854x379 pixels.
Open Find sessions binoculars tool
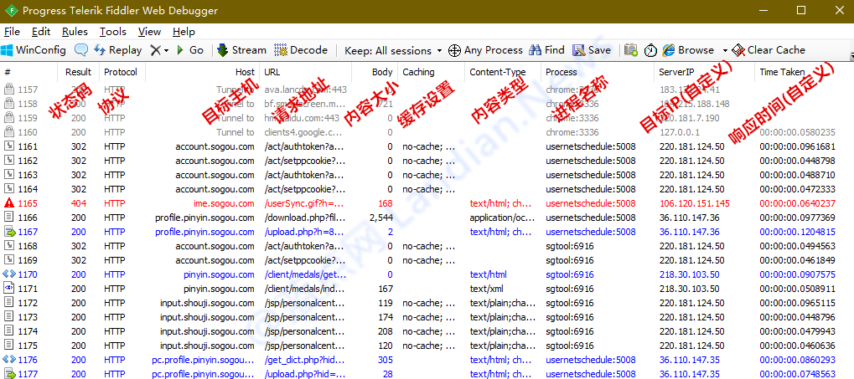tap(547, 50)
